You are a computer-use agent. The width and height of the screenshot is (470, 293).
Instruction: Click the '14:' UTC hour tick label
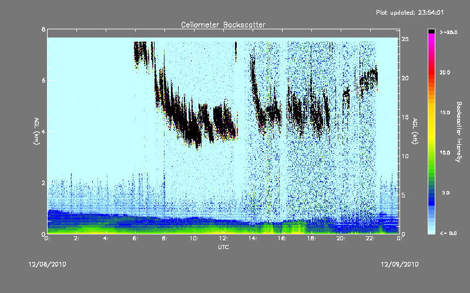253,239
